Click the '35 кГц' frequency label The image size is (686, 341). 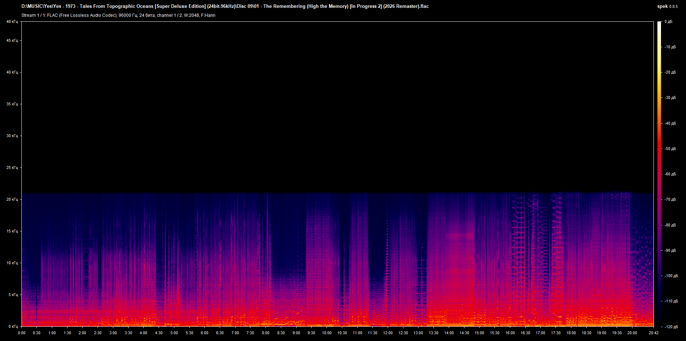click(x=12, y=104)
